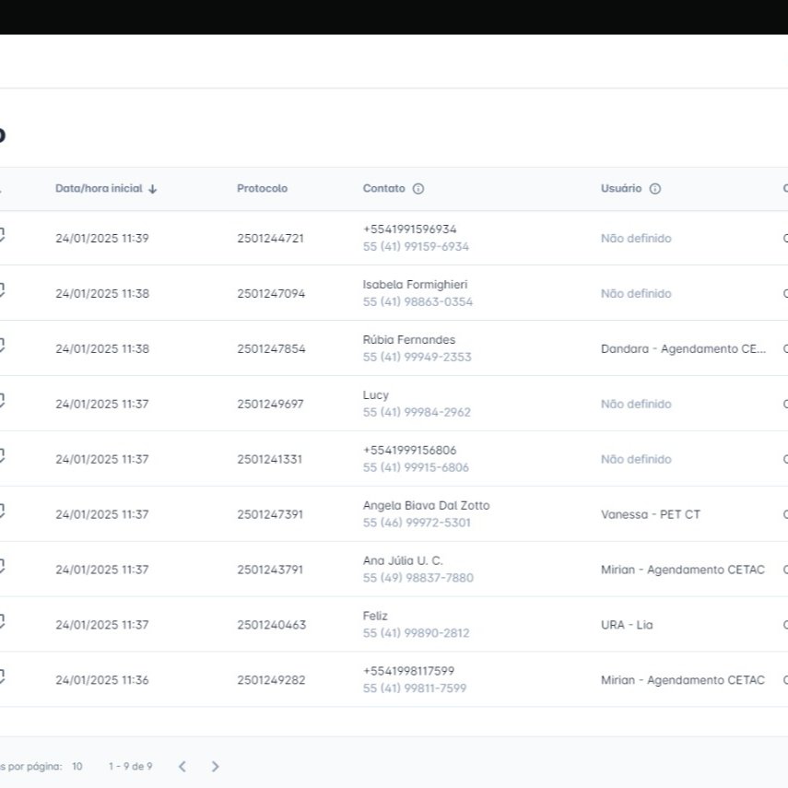Select the Usuário column header
The image size is (788, 788).
pyautogui.click(x=621, y=188)
